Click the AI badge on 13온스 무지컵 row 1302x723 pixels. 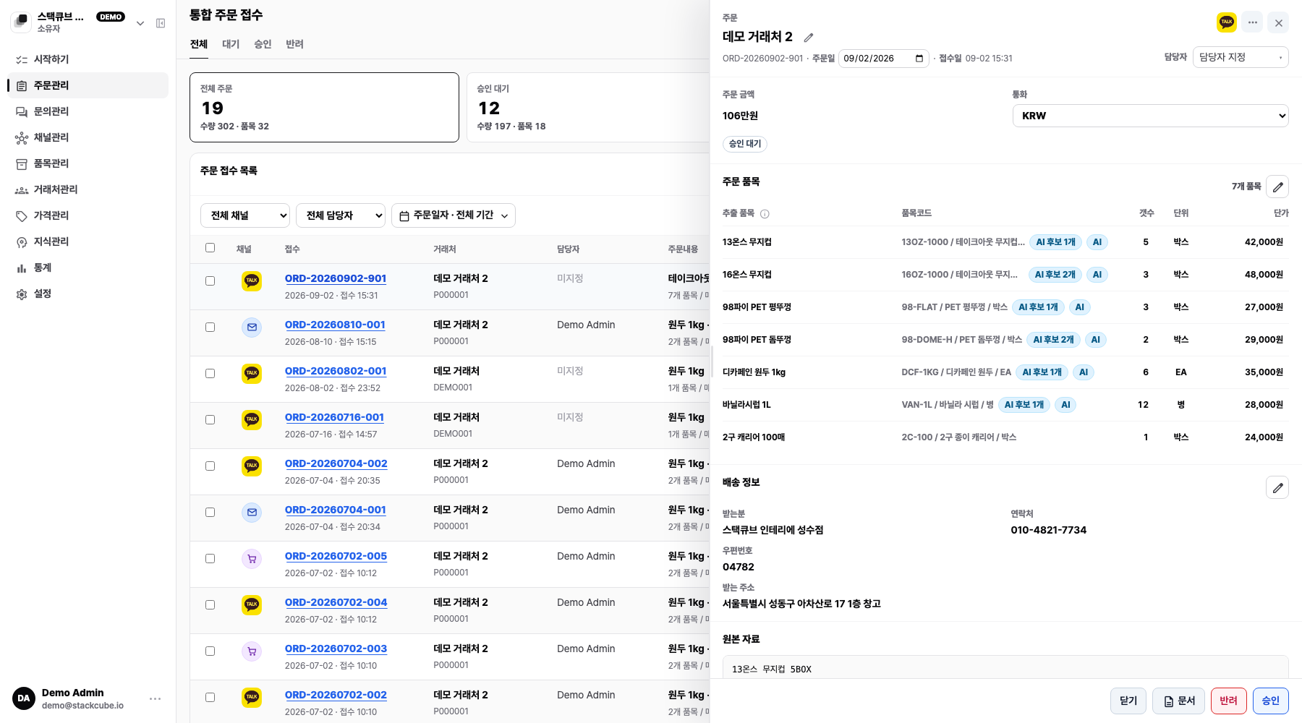point(1097,242)
